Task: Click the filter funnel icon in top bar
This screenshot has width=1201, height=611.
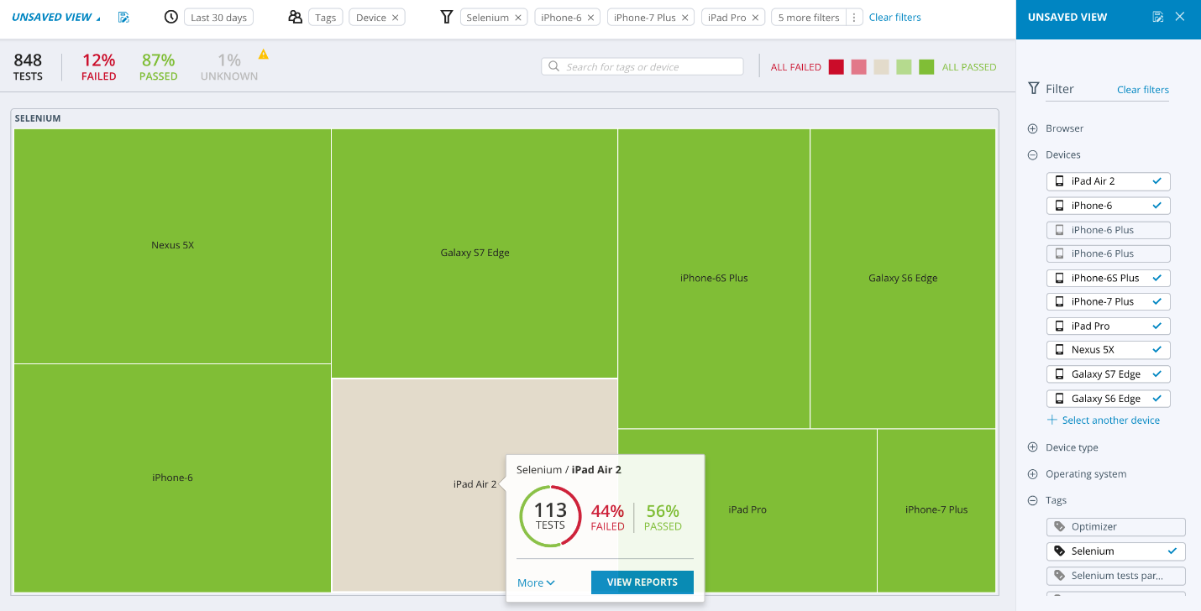Action: (447, 17)
